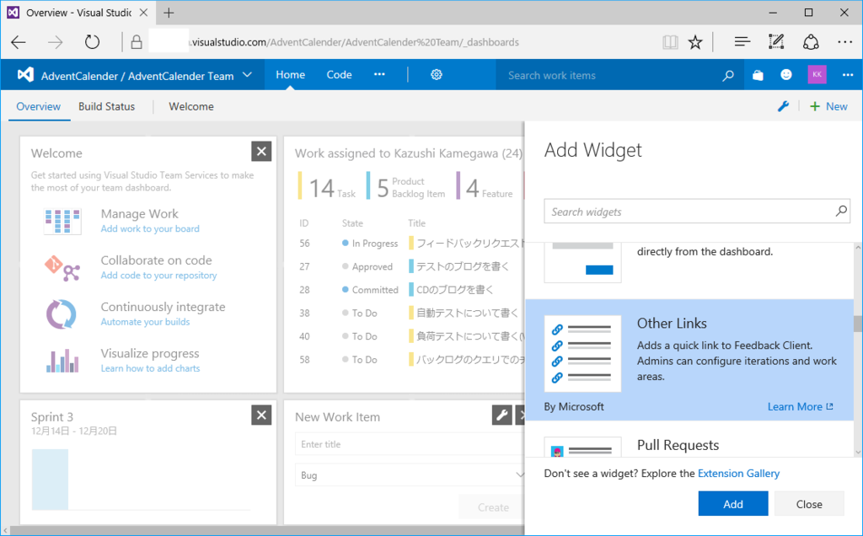The height and width of the screenshot is (536, 863).
Task: Open work item 38 To Do row
Action: 410,313
